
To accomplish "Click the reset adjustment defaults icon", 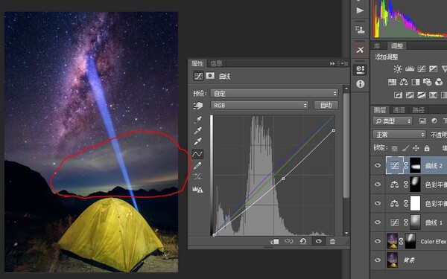I will [x=303, y=241].
